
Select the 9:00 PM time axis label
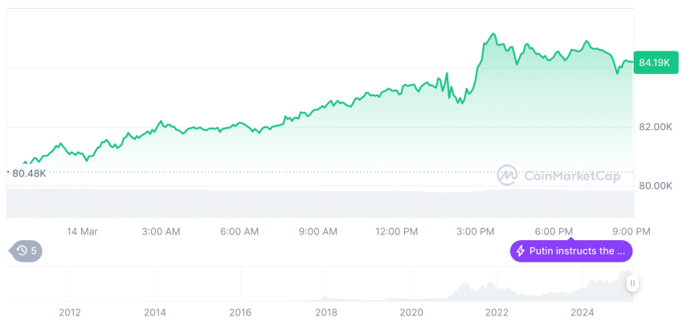pos(632,231)
